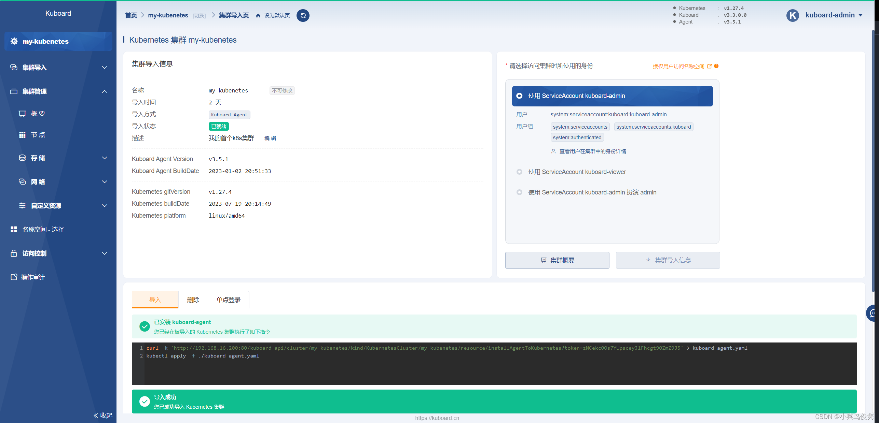Click the 操作审计 edit icon
879x423 pixels.
click(x=14, y=277)
